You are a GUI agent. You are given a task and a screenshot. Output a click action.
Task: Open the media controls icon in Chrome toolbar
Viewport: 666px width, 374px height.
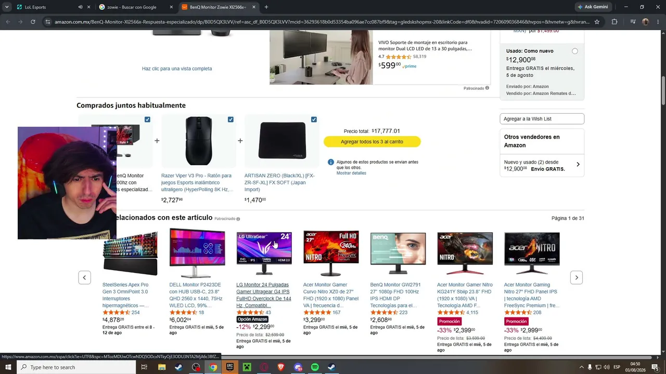click(633, 22)
